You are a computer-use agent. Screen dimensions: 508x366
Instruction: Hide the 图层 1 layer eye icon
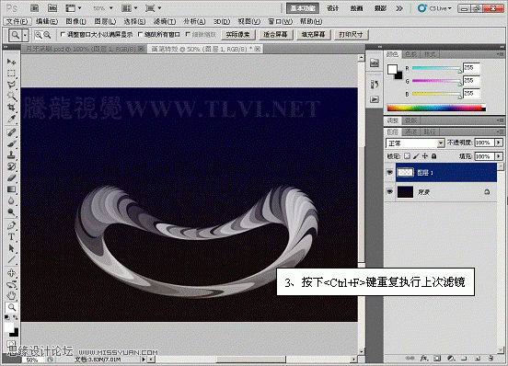(x=390, y=173)
